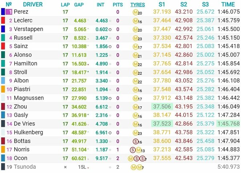Viewport: 241px width, 173px height.
Task: Click the medium tyre icon in Russell's row
Action: click(135, 38)
